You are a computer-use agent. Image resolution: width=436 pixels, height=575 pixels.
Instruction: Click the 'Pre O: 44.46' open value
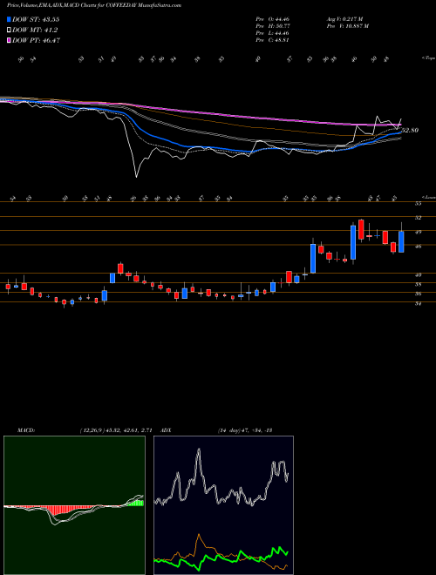click(x=273, y=19)
